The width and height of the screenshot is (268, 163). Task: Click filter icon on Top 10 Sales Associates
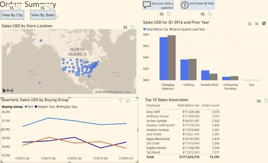(259, 101)
